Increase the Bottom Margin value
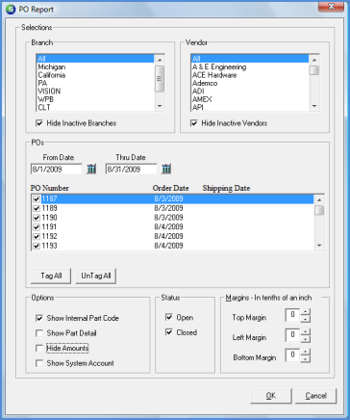350x420 pixels. click(306, 352)
